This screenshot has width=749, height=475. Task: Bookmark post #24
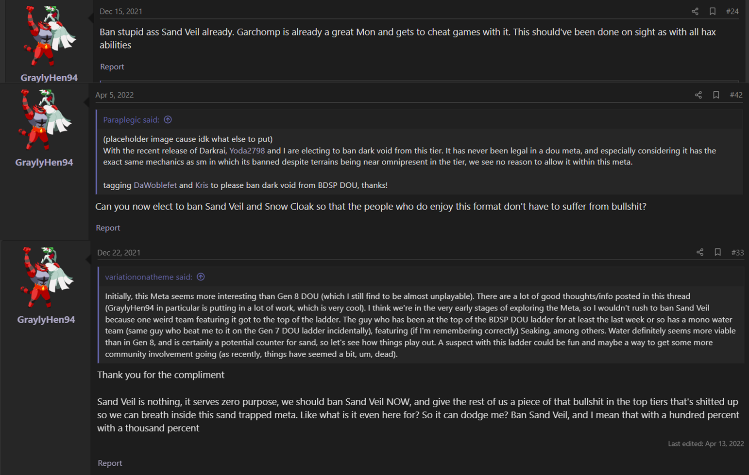712,11
